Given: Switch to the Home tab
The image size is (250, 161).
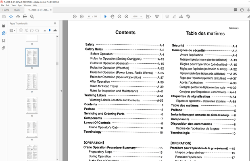Looking at the screenshot, I should (6, 10).
